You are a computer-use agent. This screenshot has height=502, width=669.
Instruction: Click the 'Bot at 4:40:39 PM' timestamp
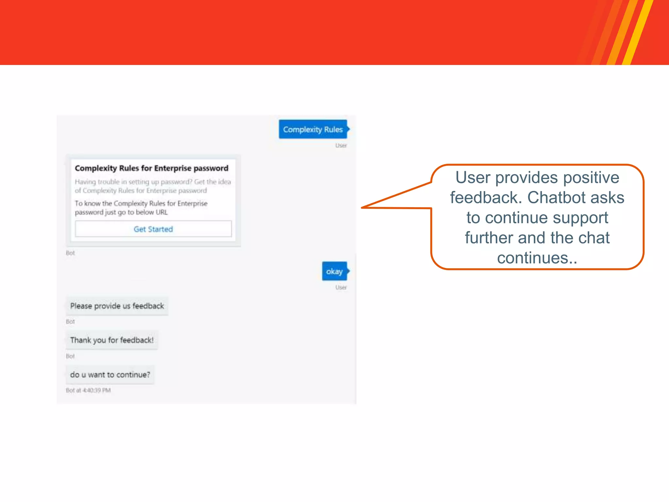[88, 390]
